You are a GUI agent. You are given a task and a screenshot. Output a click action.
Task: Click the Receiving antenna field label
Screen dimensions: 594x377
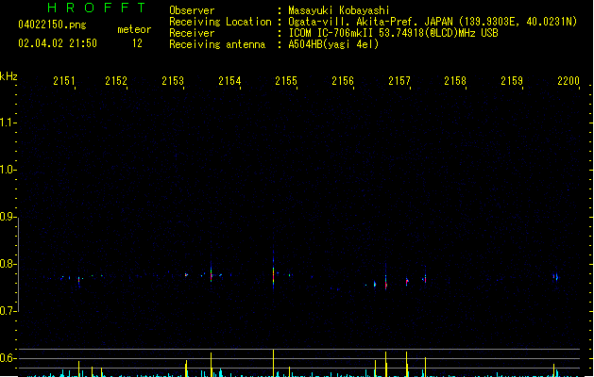[x=217, y=44]
